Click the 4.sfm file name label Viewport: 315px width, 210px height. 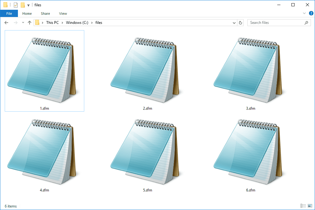coord(44,190)
